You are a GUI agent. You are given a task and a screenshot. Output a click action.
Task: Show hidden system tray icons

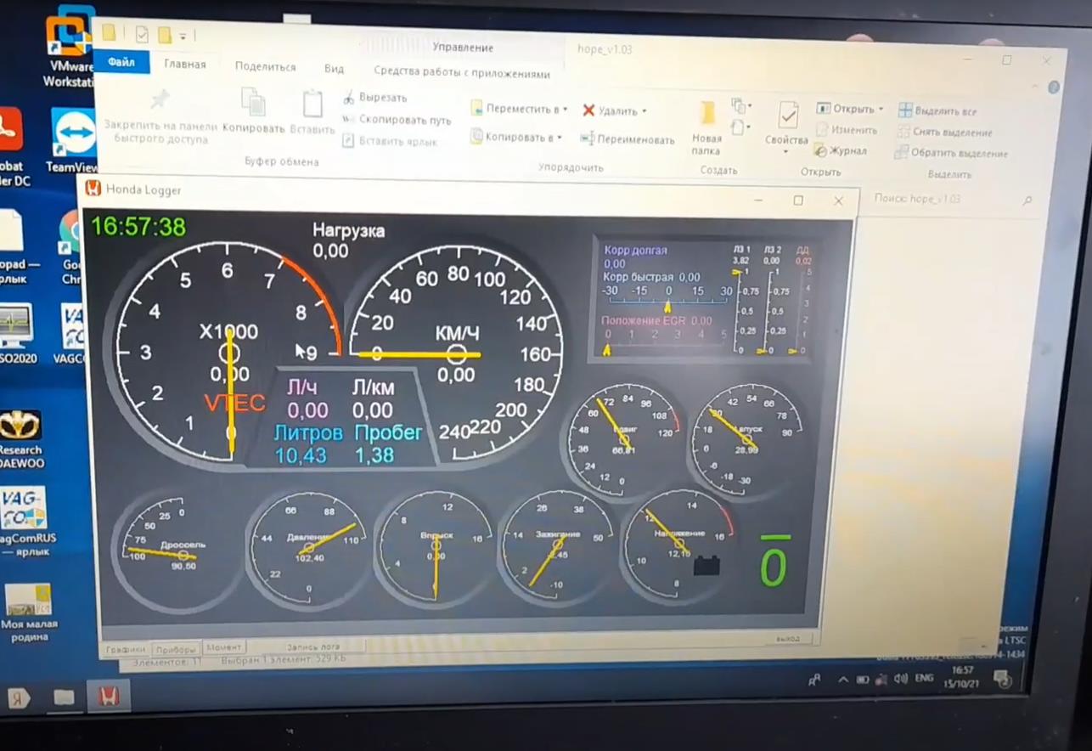click(x=842, y=680)
